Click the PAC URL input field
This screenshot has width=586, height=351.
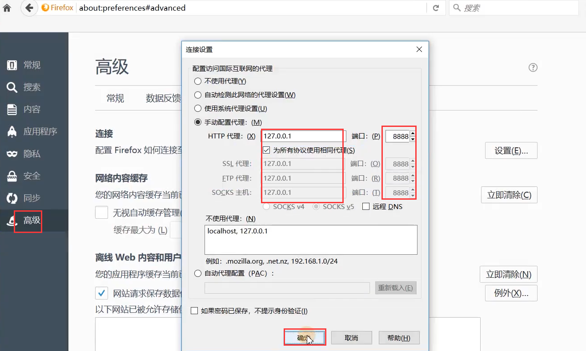(287, 288)
